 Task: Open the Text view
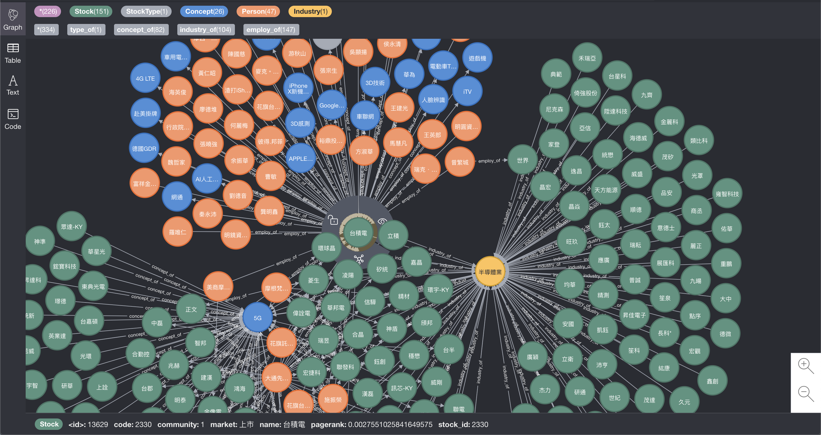coord(13,85)
